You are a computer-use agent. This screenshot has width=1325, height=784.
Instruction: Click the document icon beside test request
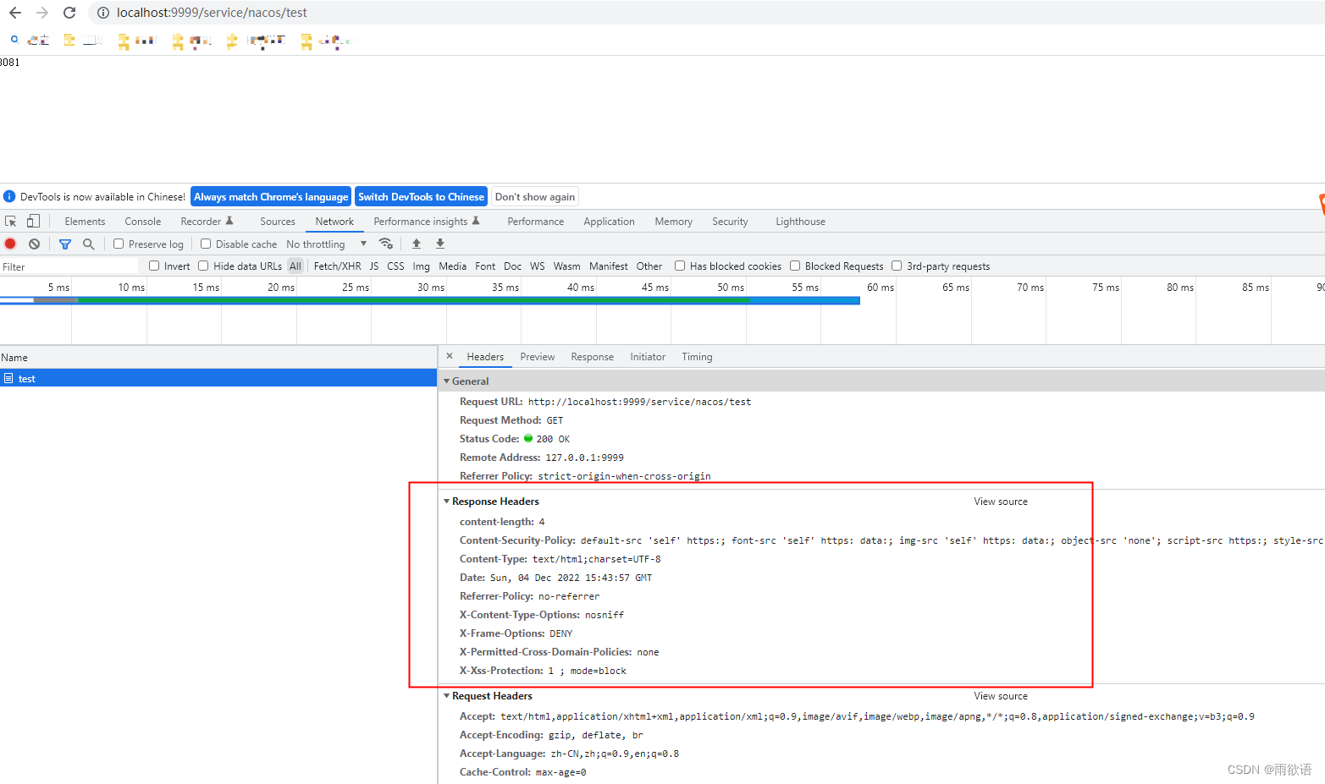(8, 378)
